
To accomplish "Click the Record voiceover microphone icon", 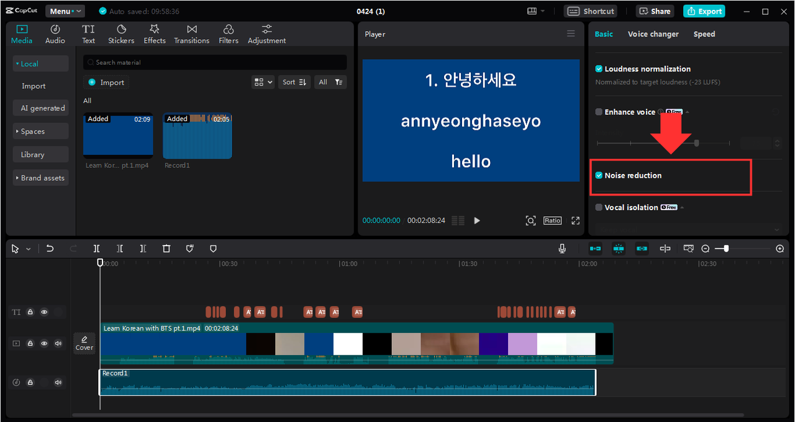I will point(562,249).
